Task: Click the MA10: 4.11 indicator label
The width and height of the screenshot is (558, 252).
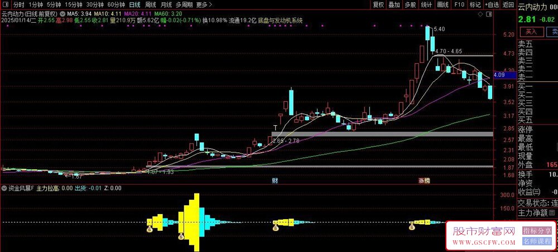Action: click(108, 14)
